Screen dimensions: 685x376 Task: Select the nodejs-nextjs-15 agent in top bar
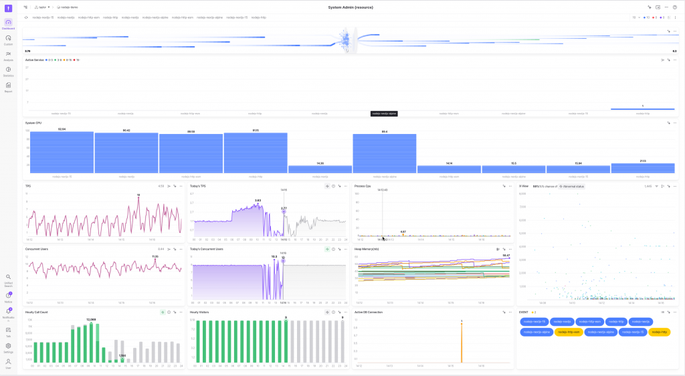(x=43, y=17)
